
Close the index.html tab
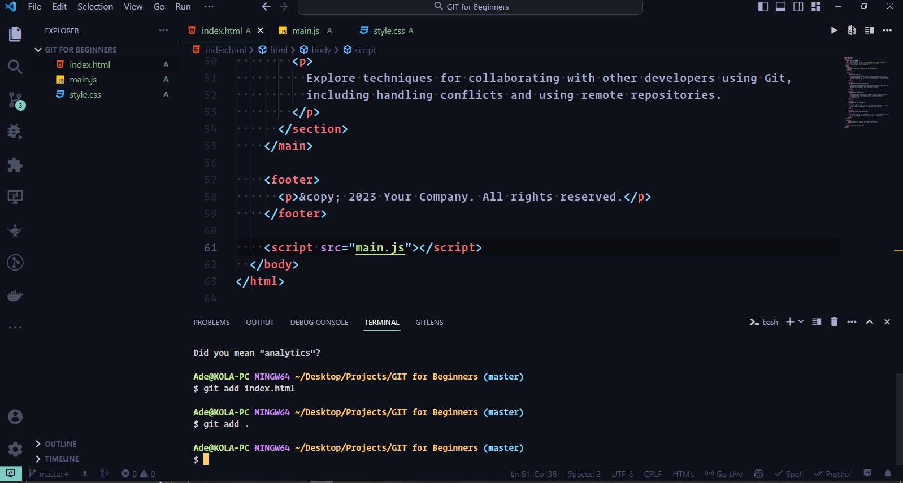(x=261, y=31)
